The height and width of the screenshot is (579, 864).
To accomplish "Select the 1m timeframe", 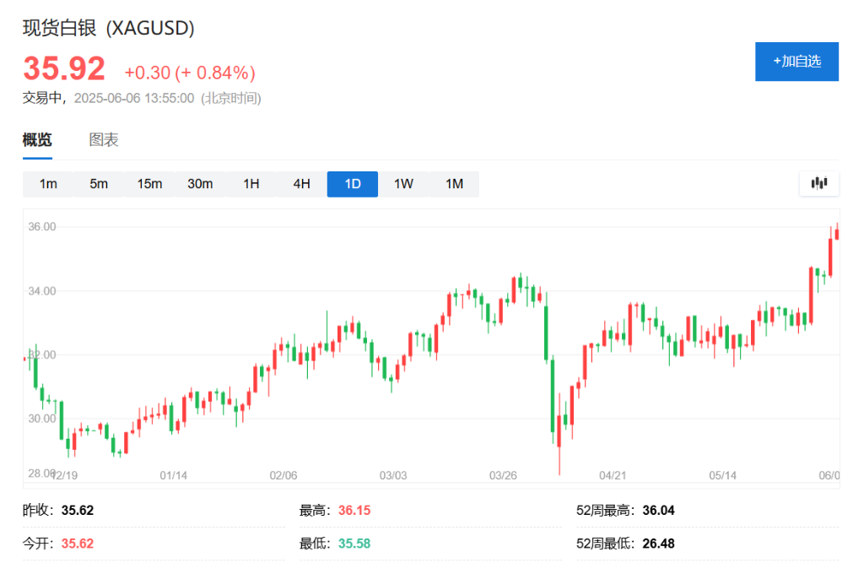I will (48, 183).
